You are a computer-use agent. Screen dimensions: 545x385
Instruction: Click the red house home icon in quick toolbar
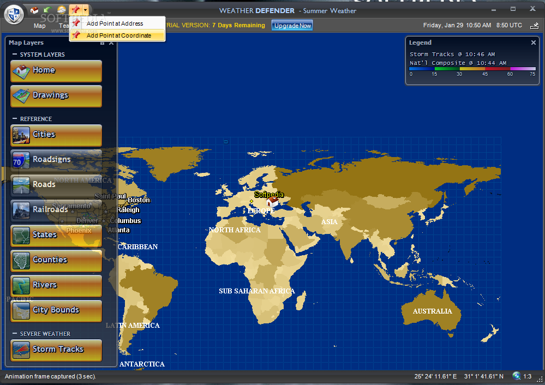(x=34, y=10)
